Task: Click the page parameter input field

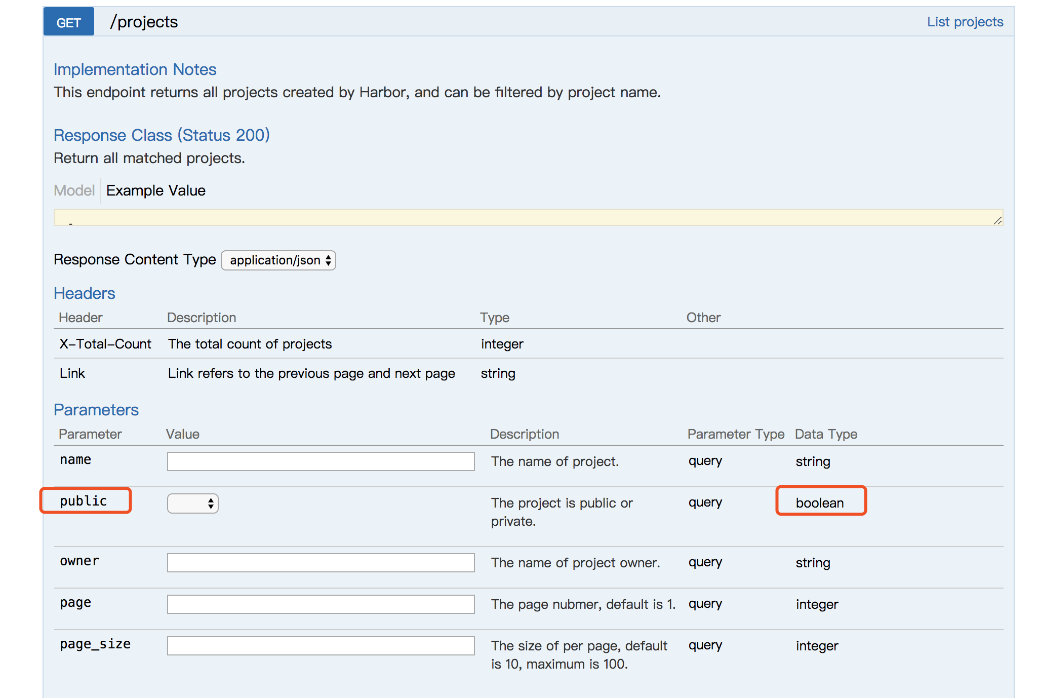Action: (321, 604)
